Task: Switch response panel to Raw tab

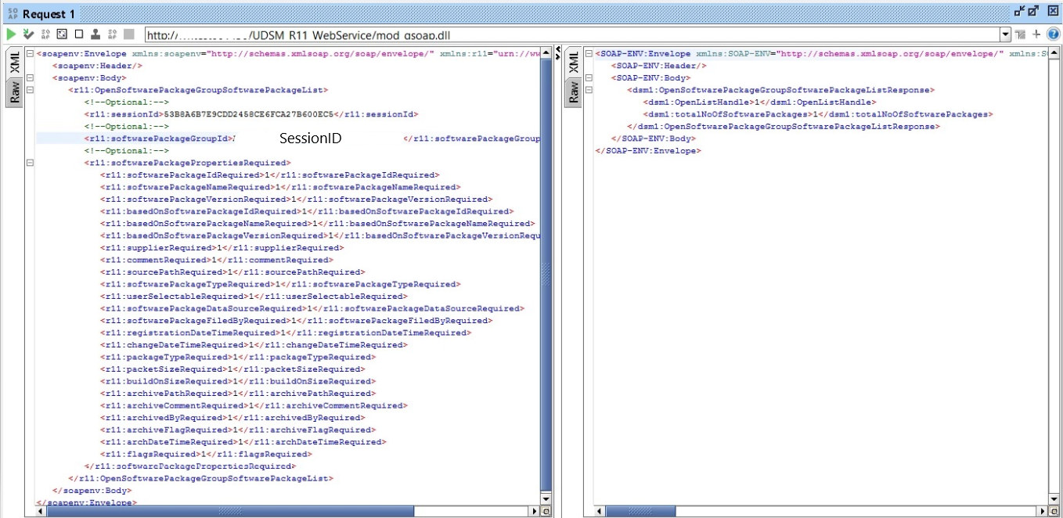Action: 572,92
